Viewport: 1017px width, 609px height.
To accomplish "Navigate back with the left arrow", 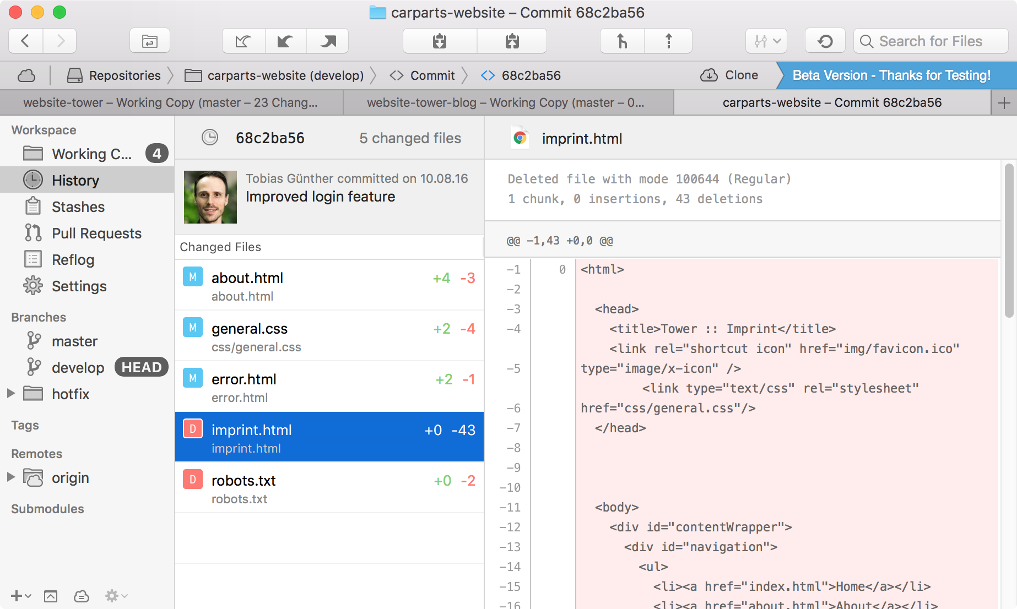I will pyautogui.click(x=25, y=41).
